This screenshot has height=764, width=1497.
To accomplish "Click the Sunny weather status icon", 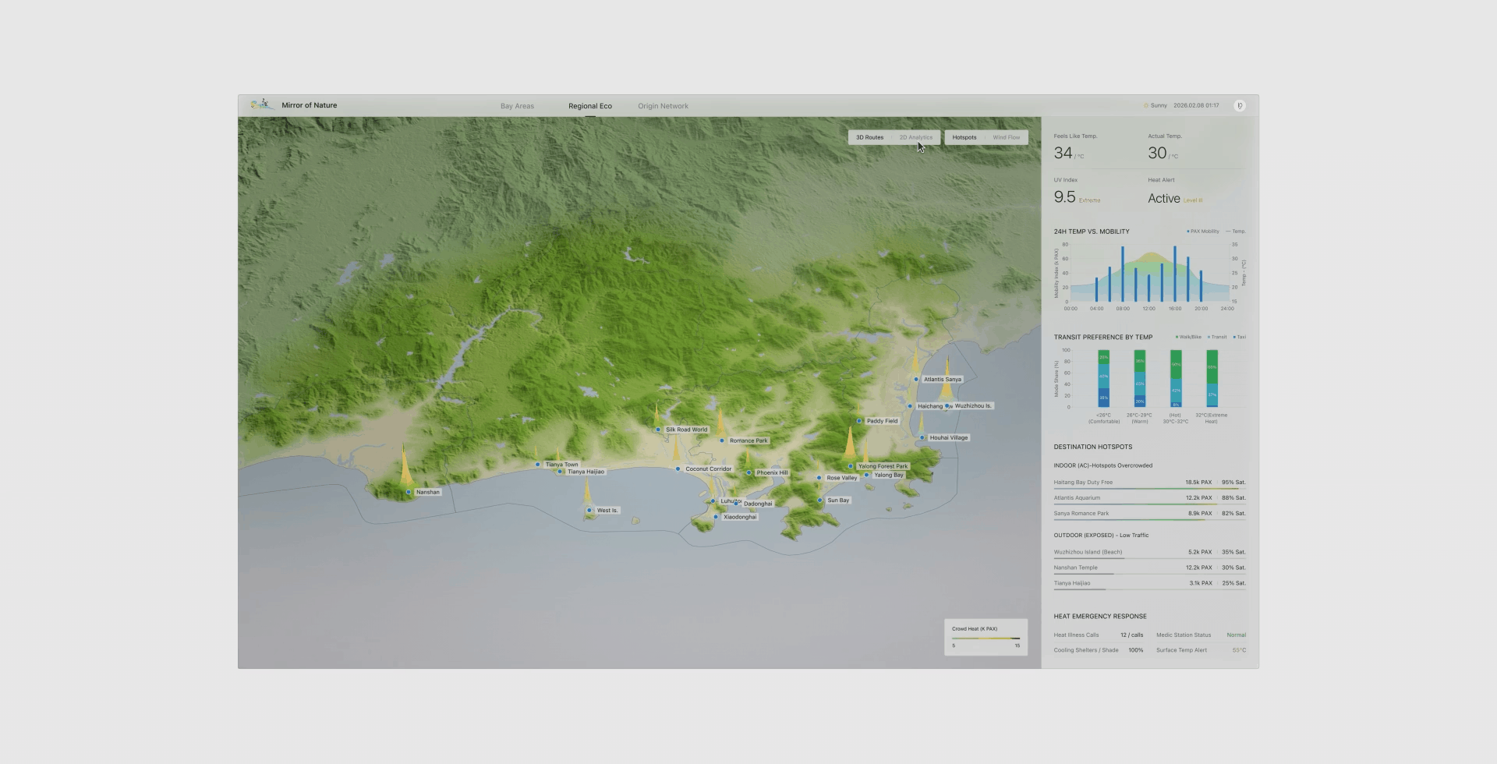I will 1146,106.
